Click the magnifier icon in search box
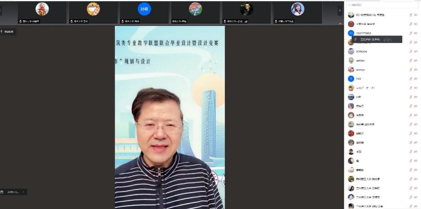421x209 pixels. point(349,5)
